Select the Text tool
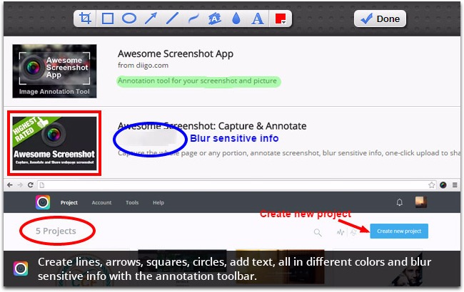The height and width of the screenshot is (292, 464). 258,19
